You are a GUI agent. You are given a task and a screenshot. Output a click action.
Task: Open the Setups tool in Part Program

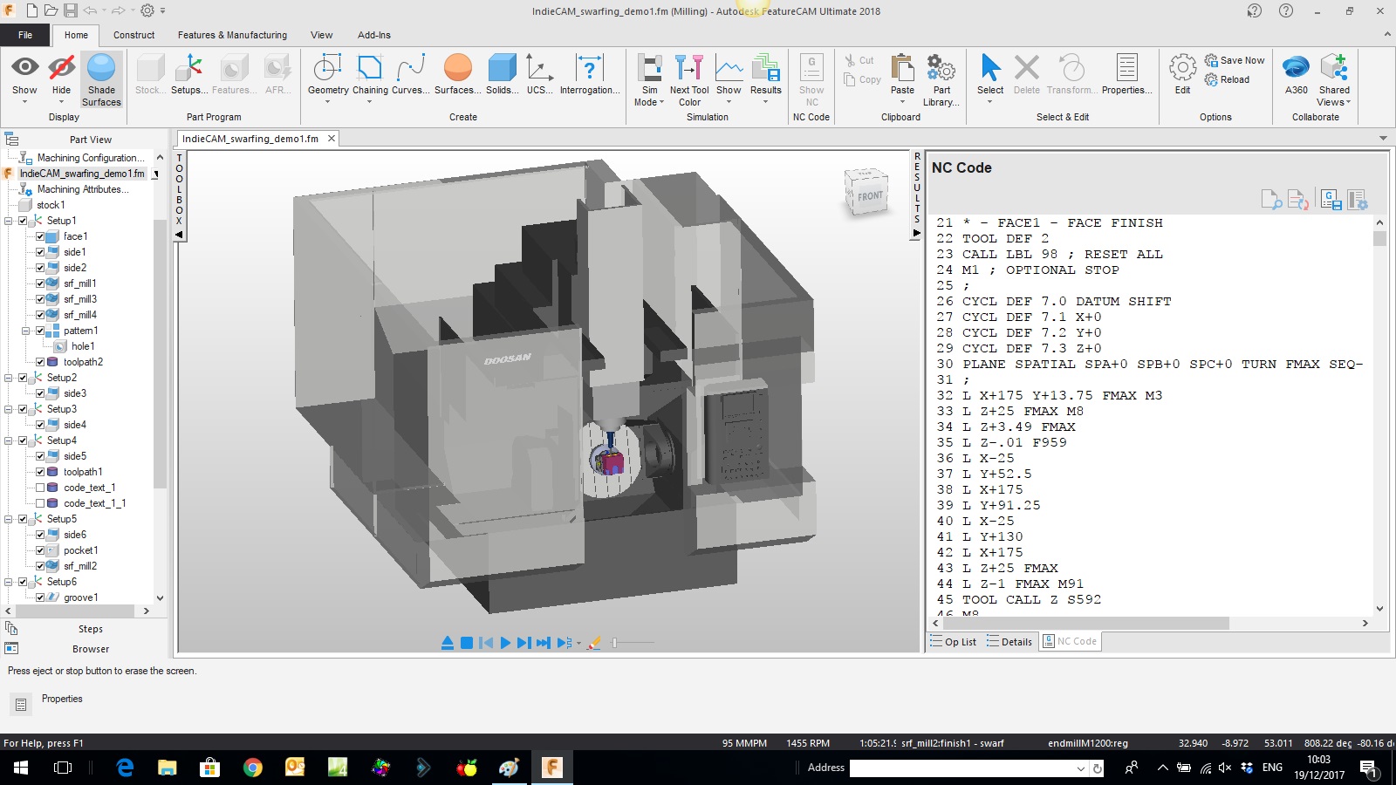pyautogui.click(x=189, y=75)
